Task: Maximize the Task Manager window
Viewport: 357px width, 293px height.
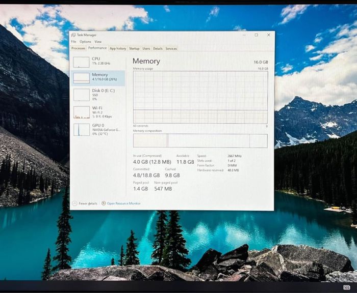Action: point(256,35)
